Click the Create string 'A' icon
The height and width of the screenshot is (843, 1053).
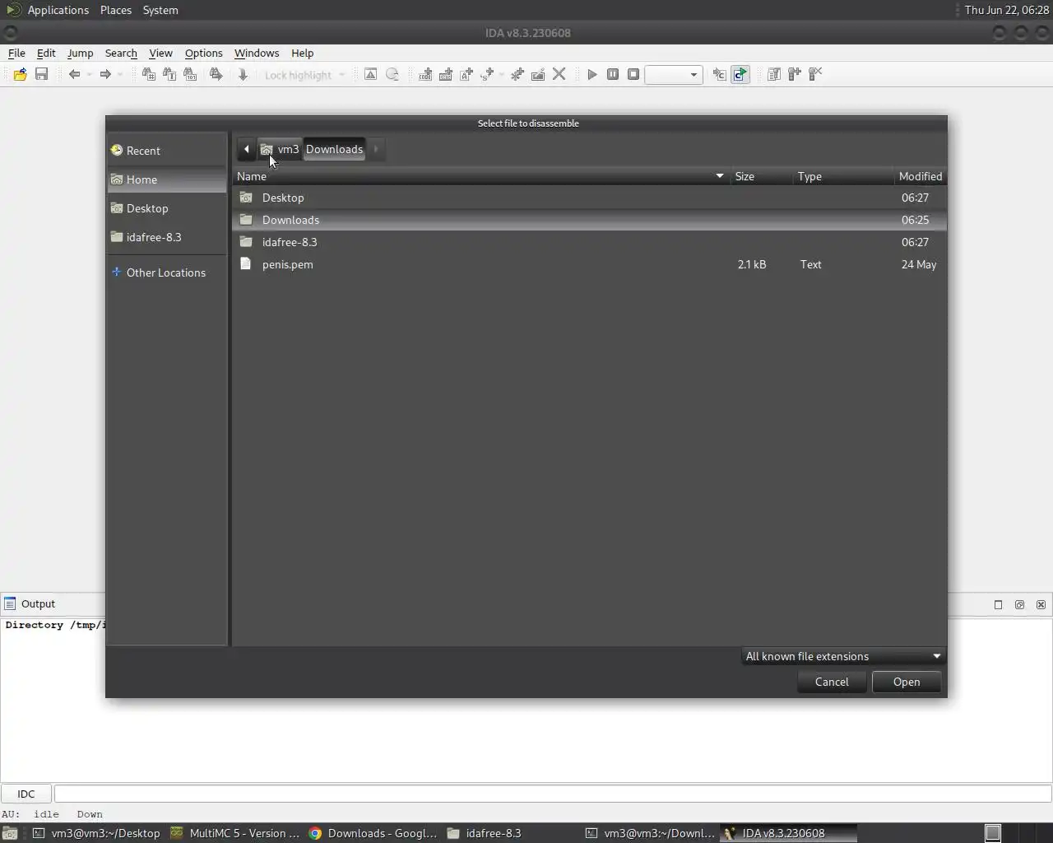[466, 74]
